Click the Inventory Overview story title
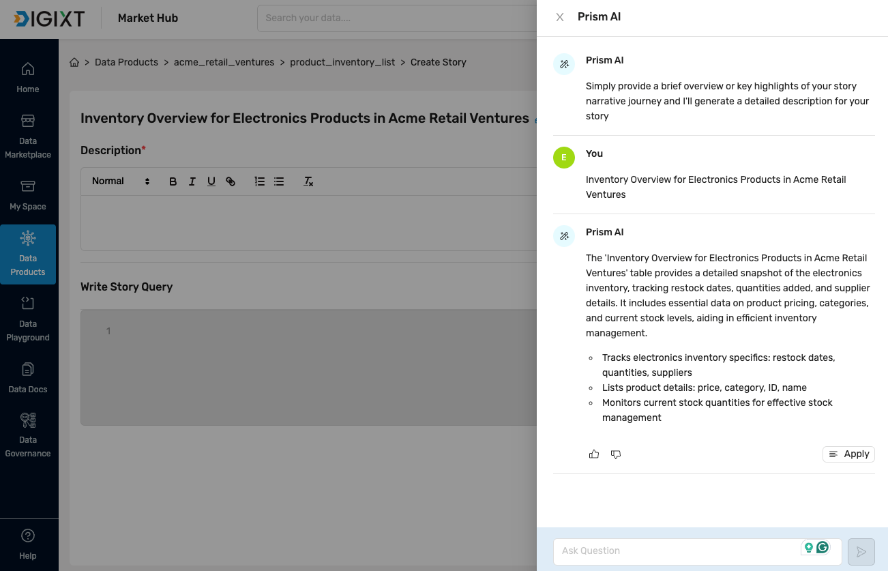 (305, 118)
